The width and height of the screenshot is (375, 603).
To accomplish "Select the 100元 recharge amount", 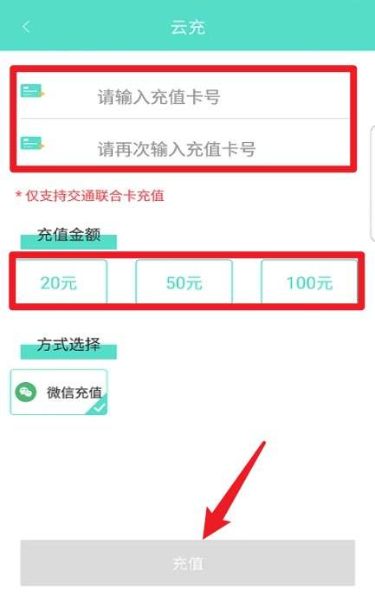I will click(309, 282).
